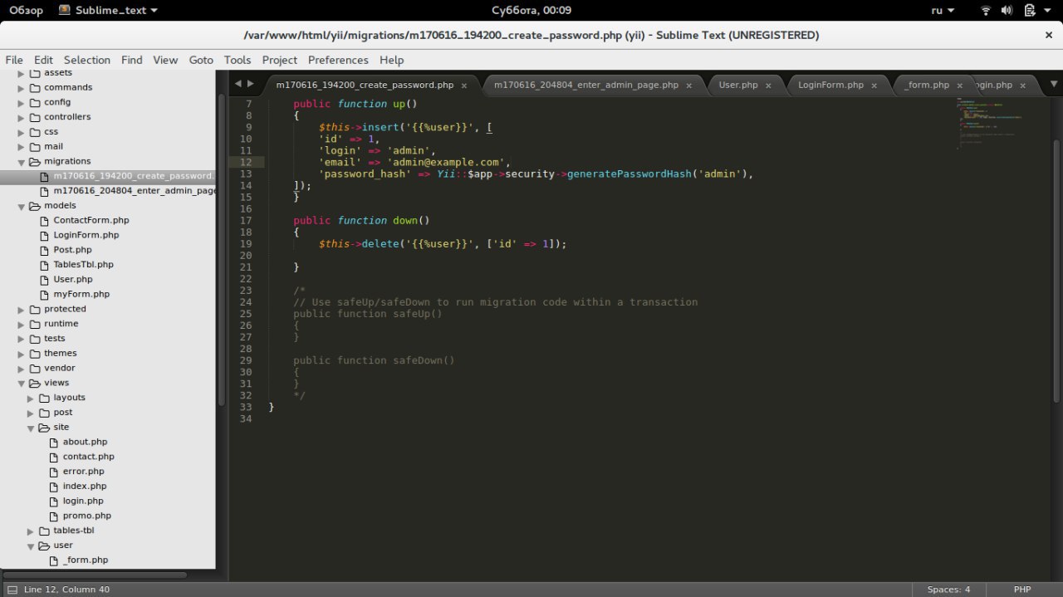
Task: Click the Wi-Fi network icon in top bar
Action: (x=986, y=11)
